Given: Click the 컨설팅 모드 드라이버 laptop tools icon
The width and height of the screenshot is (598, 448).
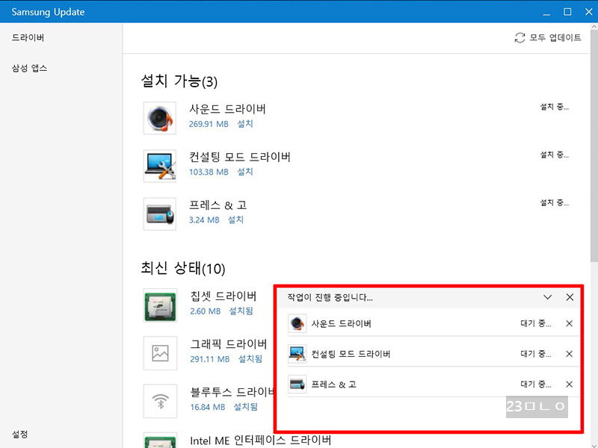Looking at the screenshot, I should point(160,166).
